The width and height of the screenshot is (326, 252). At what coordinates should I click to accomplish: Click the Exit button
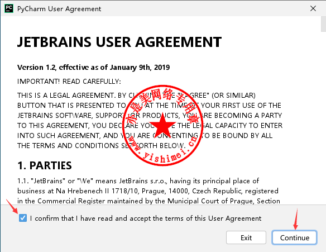(x=246, y=237)
